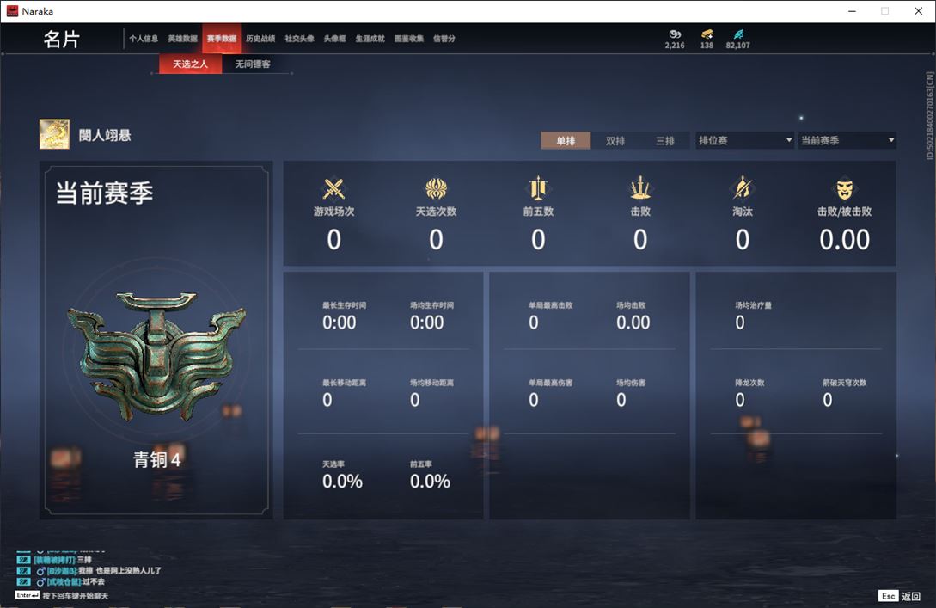The width and height of the screenshot is (936, 608).
Task: Click the gold ingot currency icon (138)
Action: [x=707, y=34]
